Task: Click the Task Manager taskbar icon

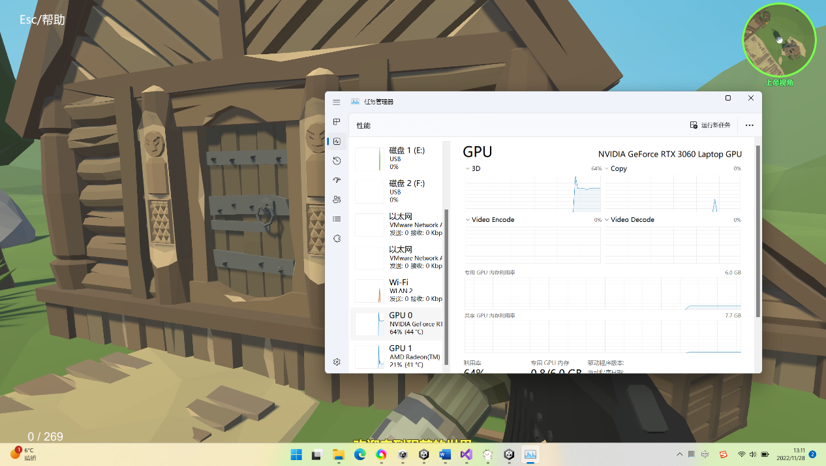Action: point(530,454)
